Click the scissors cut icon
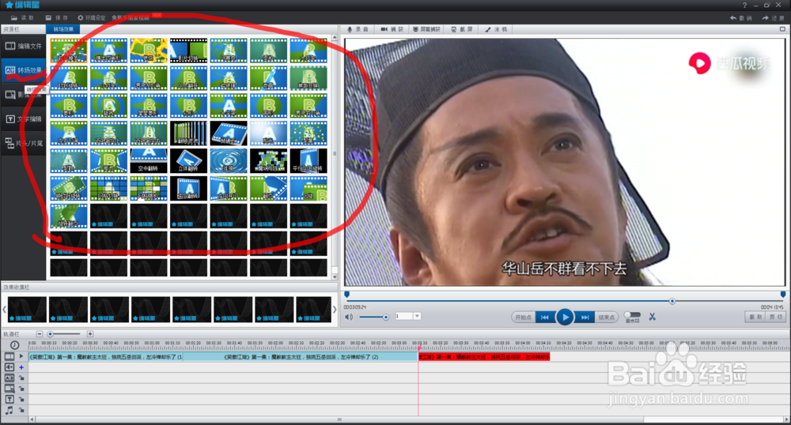The width and height of the screenshot is (791, 425). click(653, 317)
